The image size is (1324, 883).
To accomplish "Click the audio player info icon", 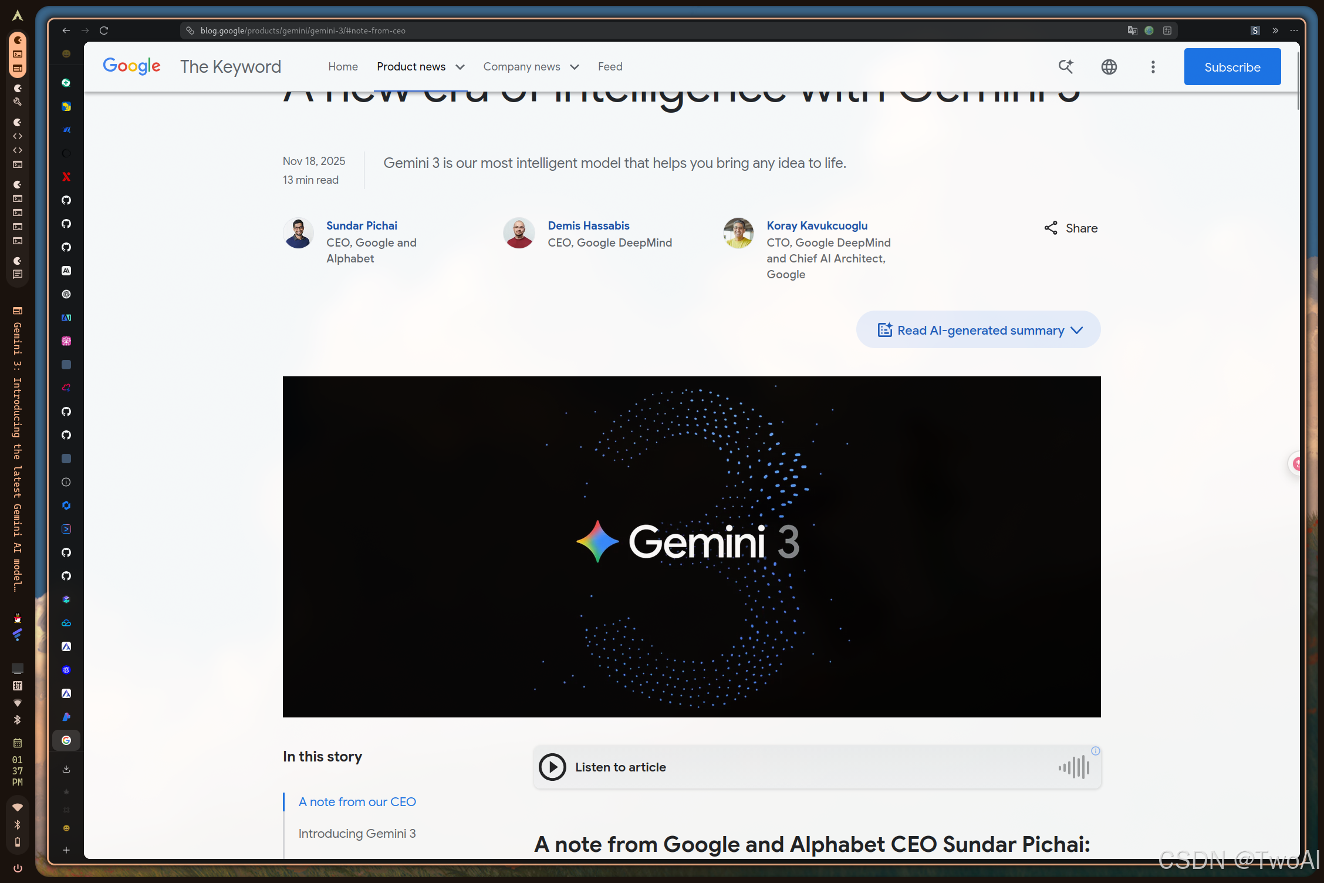I will point(1095,751).
